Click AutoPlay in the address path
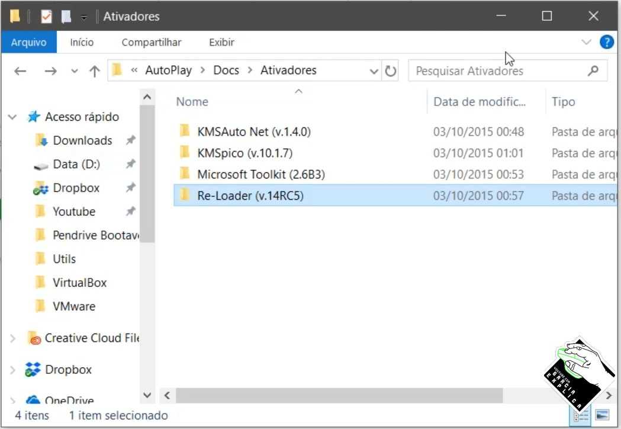The height and width of the screenshot is (429, 621). tap(168, 70)
